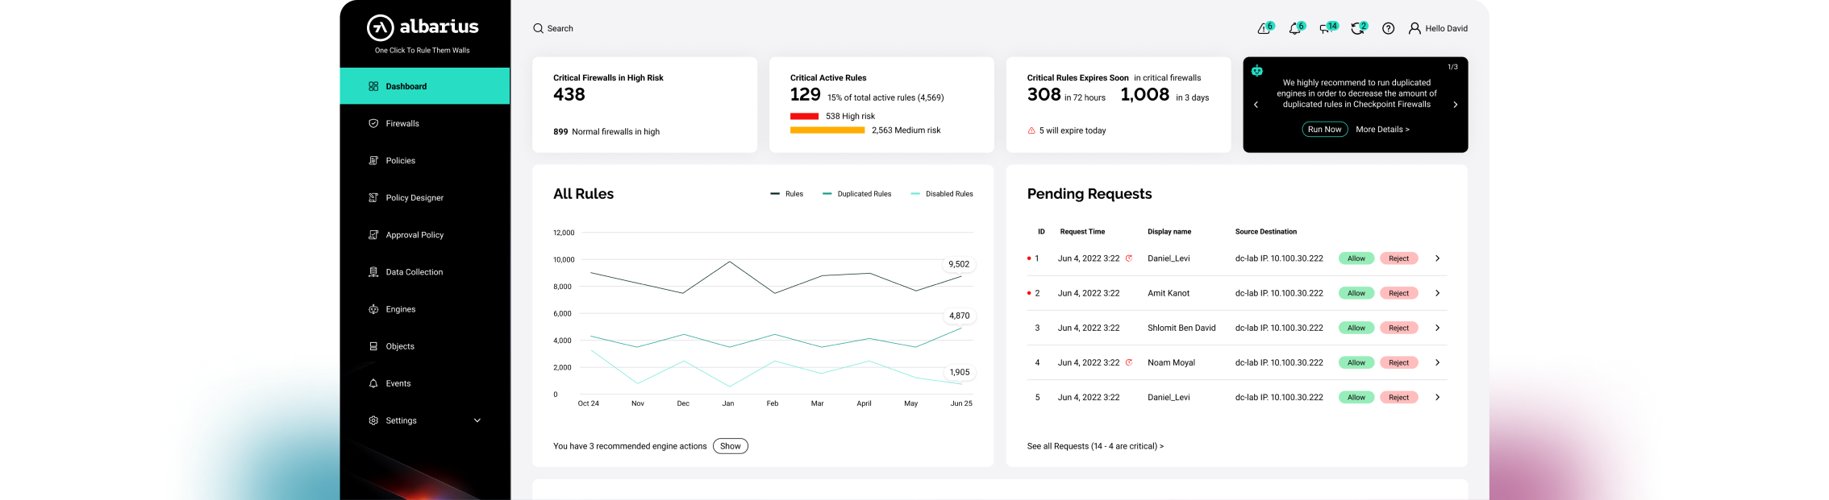Click the Data Collection icon in sidebar

click(x=373, y=272)
